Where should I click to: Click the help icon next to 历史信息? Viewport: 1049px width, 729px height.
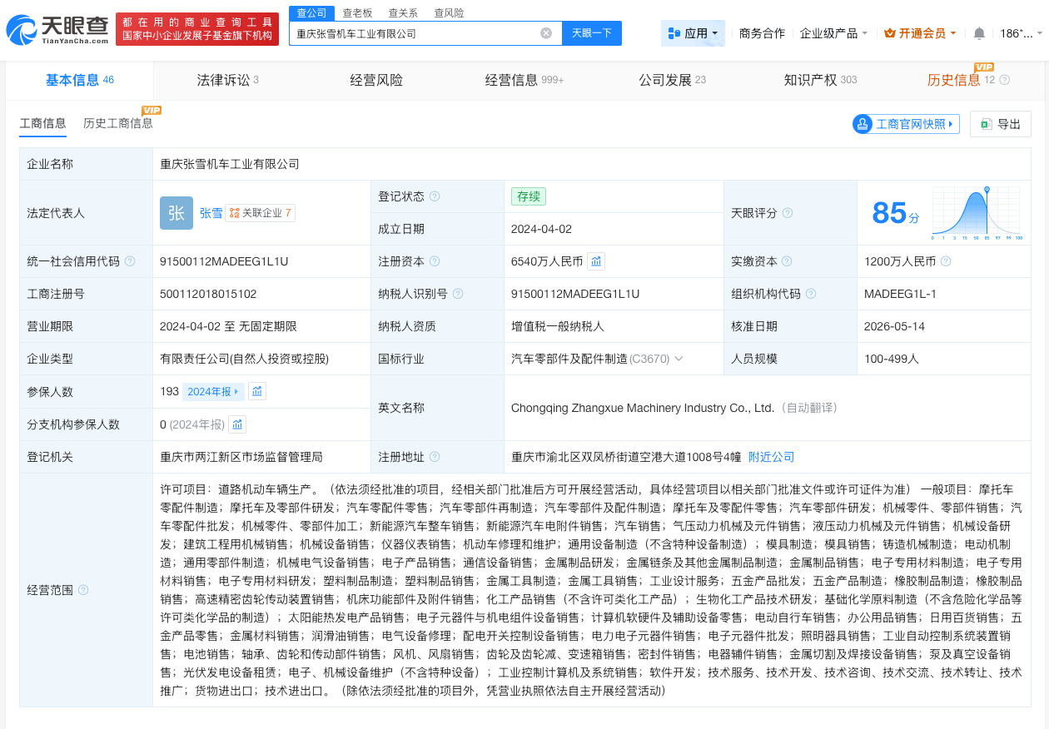[1004, 80]
